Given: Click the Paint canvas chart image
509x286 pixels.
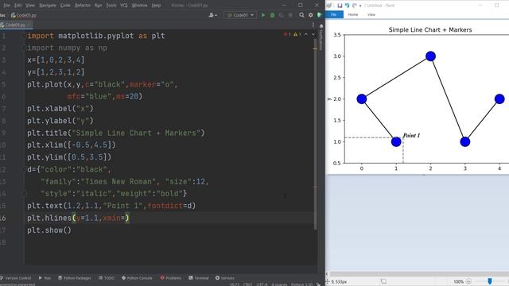Looking at the screenshot, I should [418, 97].
